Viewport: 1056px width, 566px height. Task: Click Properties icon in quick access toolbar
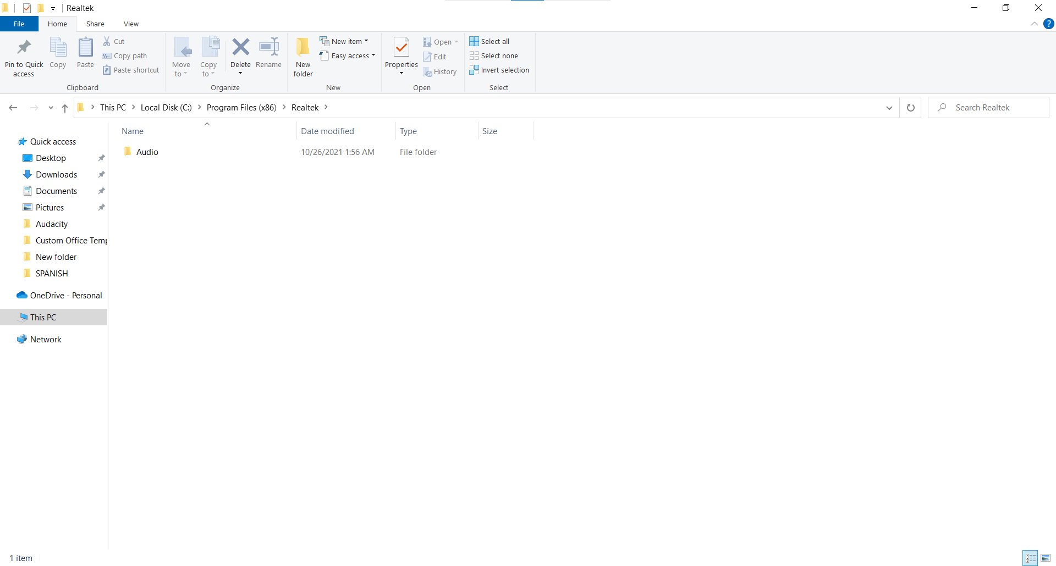point(26,8)
